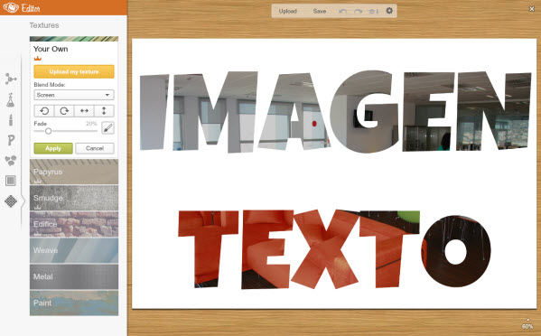Image resolution: width=541 pixels, height=336 pixels.
Task: Click the Upload my texture button
Action: pyautogui.click(x=74, y=71)
